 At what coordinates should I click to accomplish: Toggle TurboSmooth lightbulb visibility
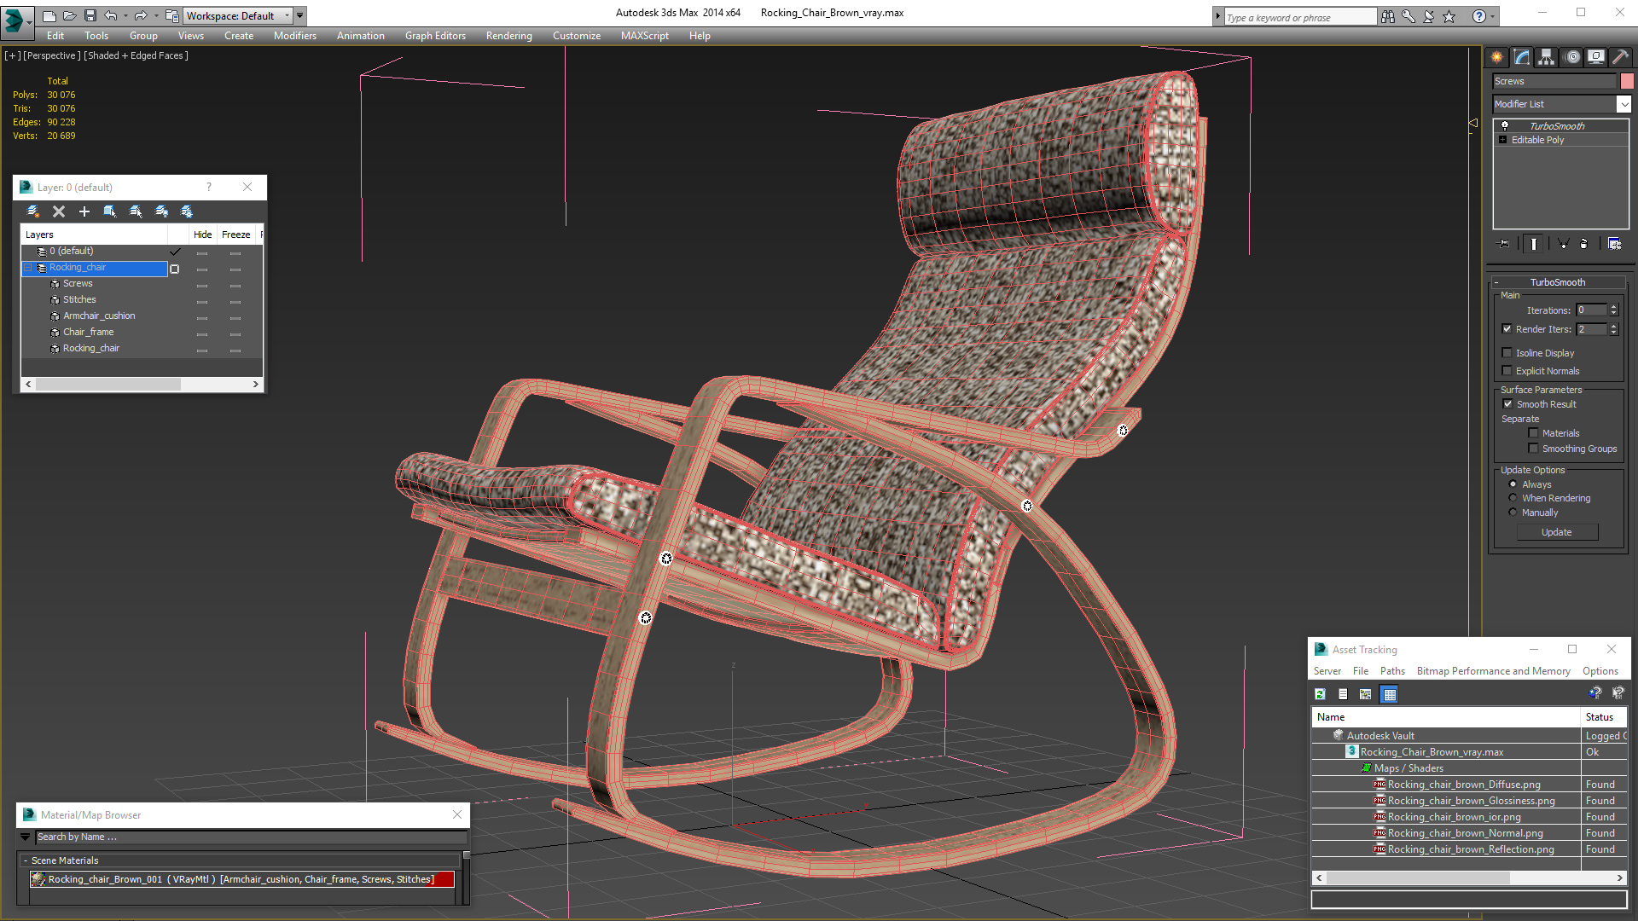click(1505, 125)
